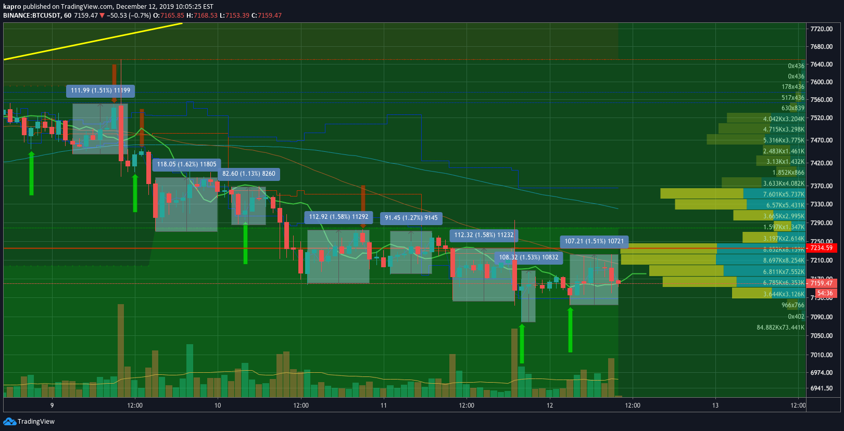Image resolution: width=844 pixels, height=431 pixels.
Task: Click the '10' date label on time axis
Action: pos(218,406)
